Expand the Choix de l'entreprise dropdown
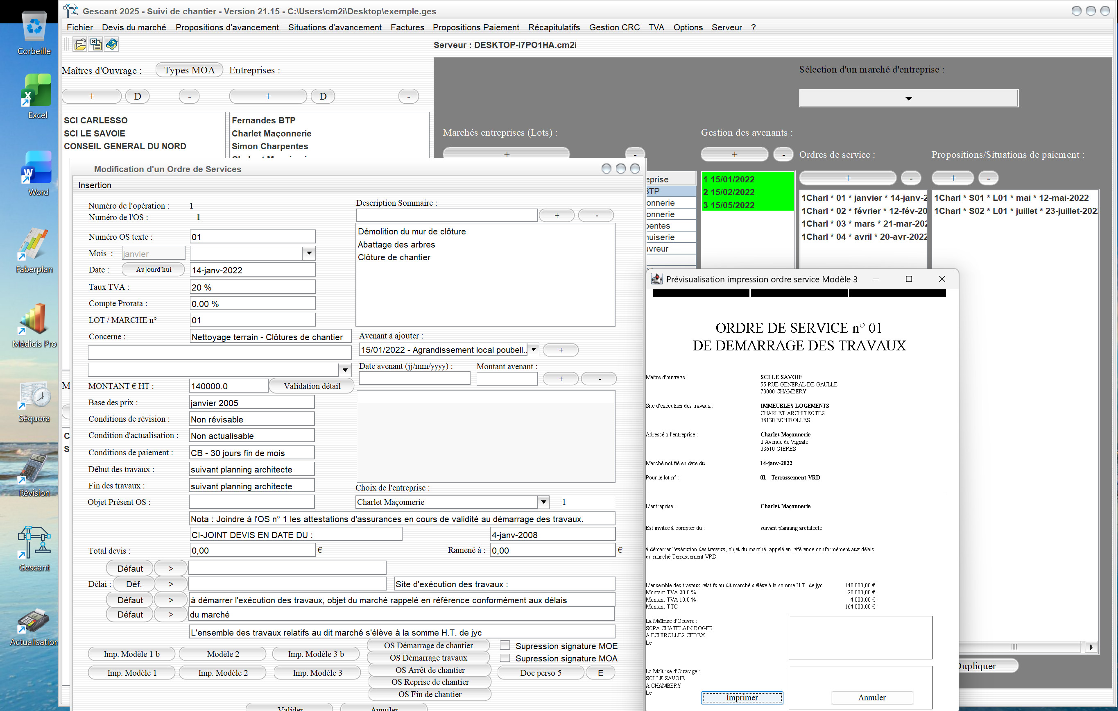The height and width of the screenshot is (711, 1118). [543, 502]
